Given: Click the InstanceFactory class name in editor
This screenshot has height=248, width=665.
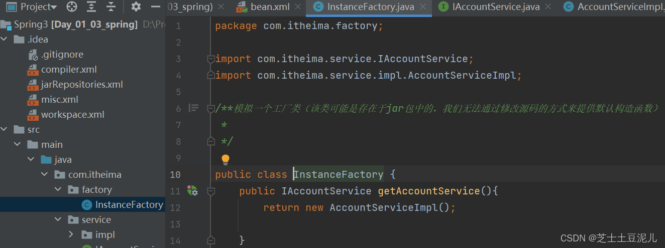Looking at the screenshot, I should pos(339,175).
